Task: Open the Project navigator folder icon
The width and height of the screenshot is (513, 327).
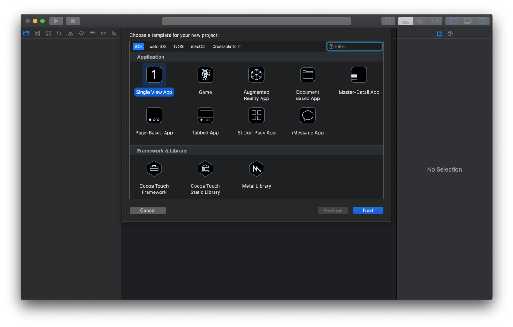Action: (26, 33)
